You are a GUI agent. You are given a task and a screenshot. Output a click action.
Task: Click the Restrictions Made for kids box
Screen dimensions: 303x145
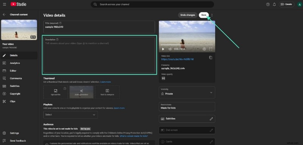pos(187,107)
